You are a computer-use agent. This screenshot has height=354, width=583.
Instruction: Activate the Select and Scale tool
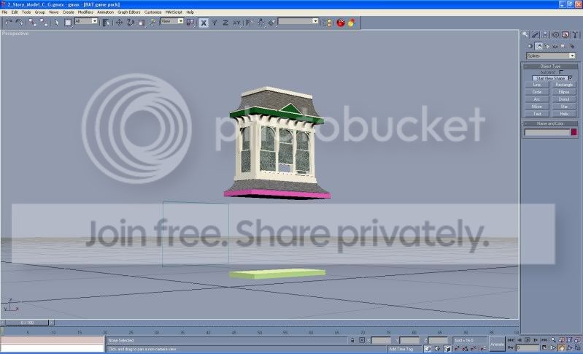coord(142,23)
